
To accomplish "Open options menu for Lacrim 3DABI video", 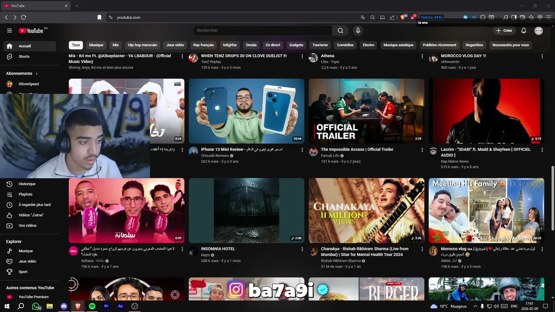I will (542, 149).
